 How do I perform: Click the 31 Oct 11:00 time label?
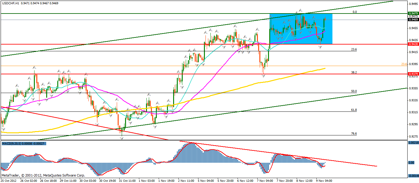125,181
